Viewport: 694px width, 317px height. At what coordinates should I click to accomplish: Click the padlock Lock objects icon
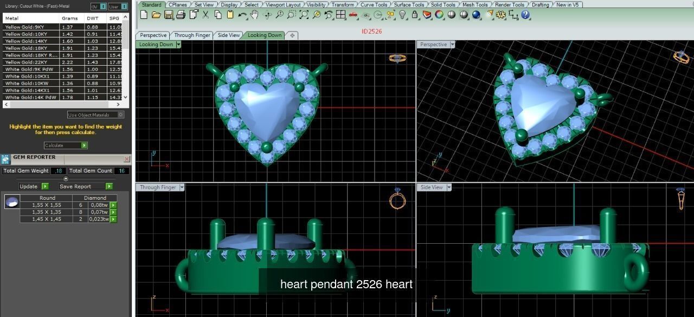click(x=414, y=15)
